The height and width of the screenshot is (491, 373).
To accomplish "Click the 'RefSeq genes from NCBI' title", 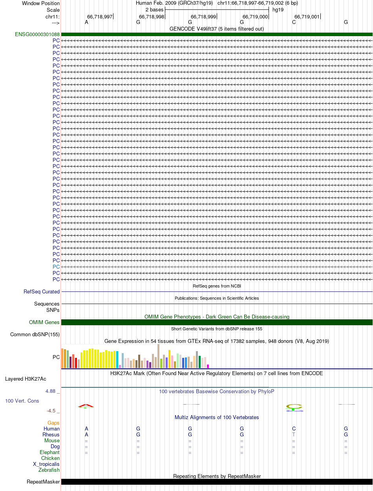I will coord(217,286).
